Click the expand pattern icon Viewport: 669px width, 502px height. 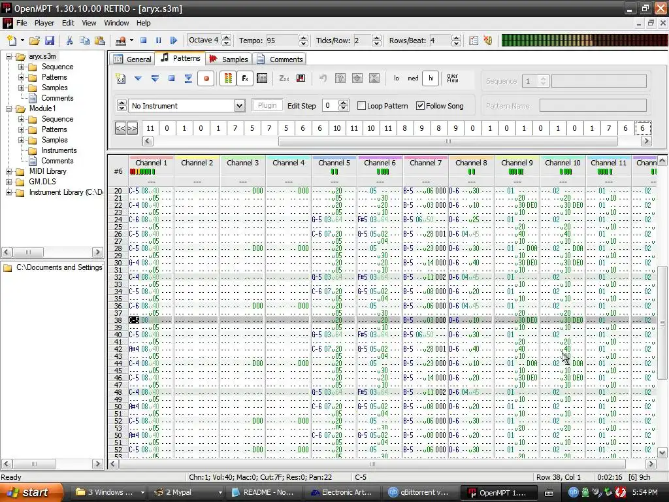click(357, 78)
